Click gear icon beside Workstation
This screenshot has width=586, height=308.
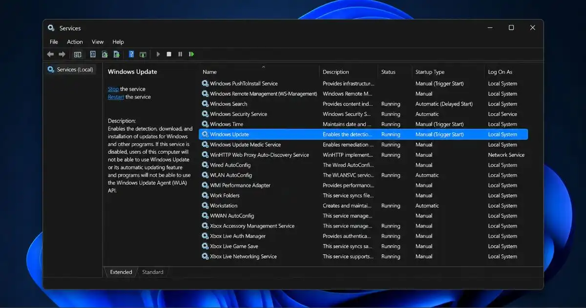[x=205, y=205]
